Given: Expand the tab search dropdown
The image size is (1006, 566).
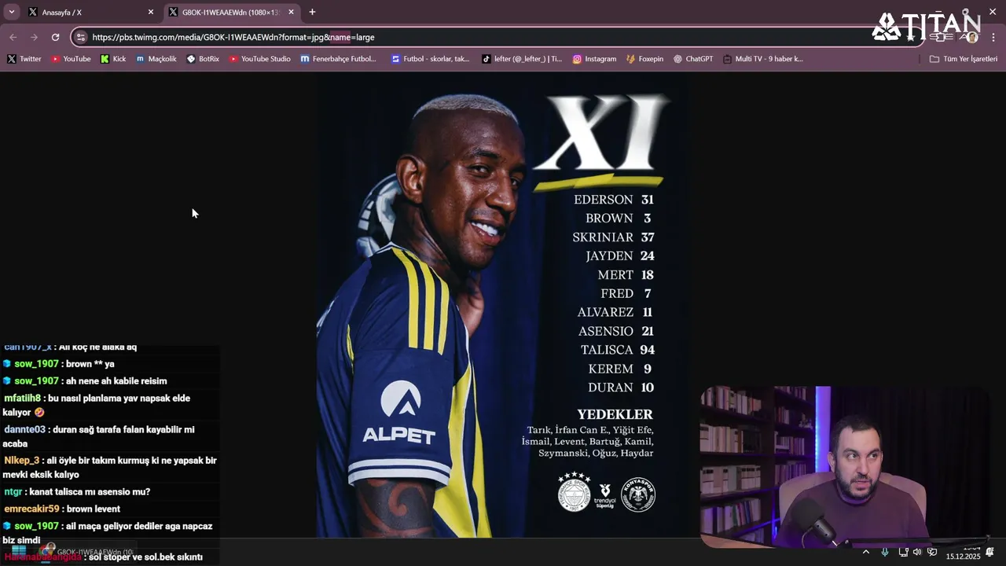Looking at the screenshot, I should pos(11,13).
